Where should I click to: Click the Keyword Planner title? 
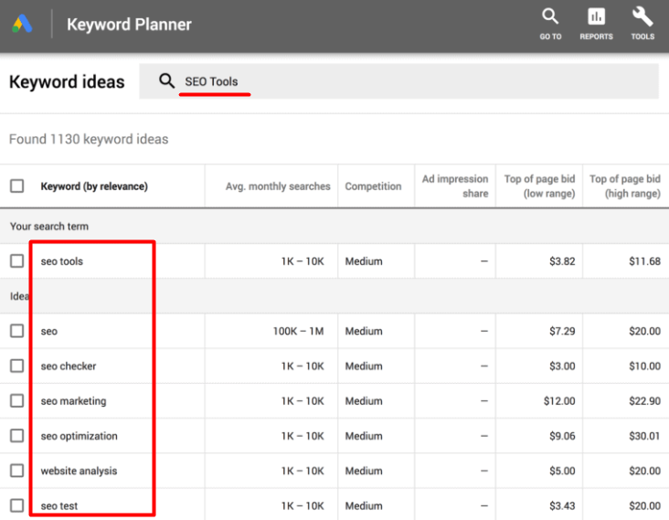pos(129,25)
